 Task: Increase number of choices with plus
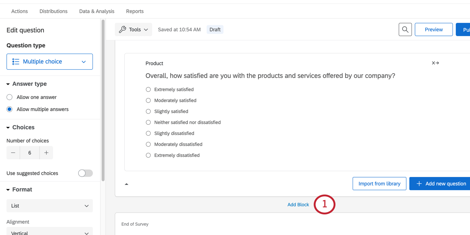tap(46, 153)
